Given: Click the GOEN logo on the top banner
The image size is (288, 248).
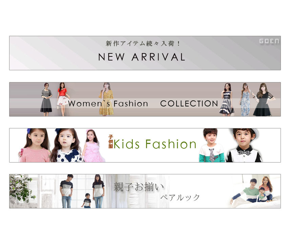Looking at the screenshot, I should click(269, 41).
